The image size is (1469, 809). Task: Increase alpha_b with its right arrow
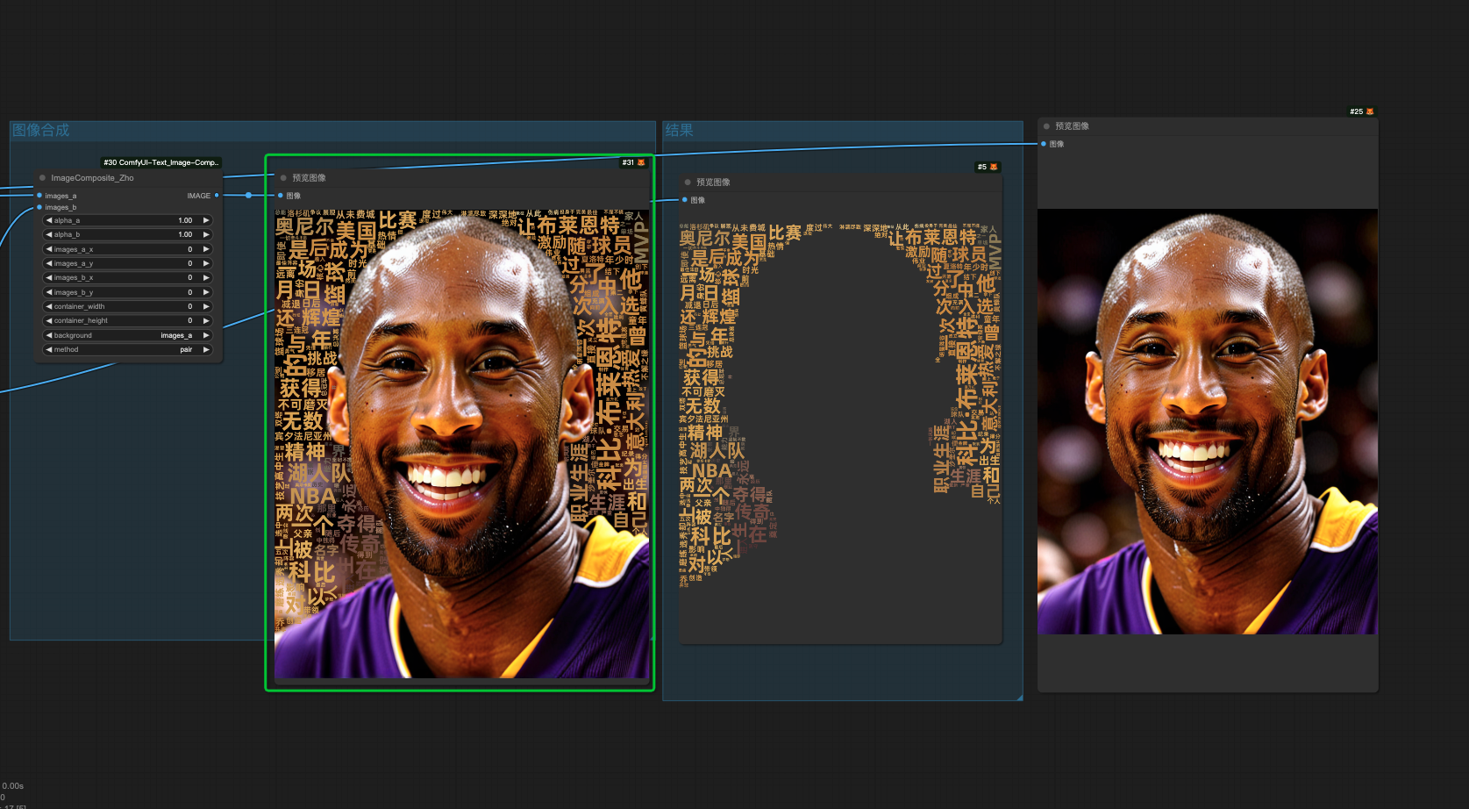(206, 234)
